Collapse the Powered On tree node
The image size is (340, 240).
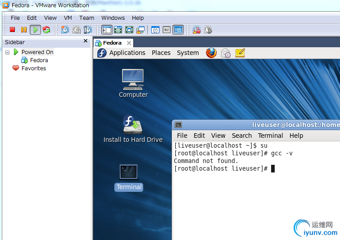point(7,53)
